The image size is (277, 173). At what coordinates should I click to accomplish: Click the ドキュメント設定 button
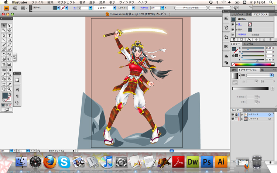point(191,8)
